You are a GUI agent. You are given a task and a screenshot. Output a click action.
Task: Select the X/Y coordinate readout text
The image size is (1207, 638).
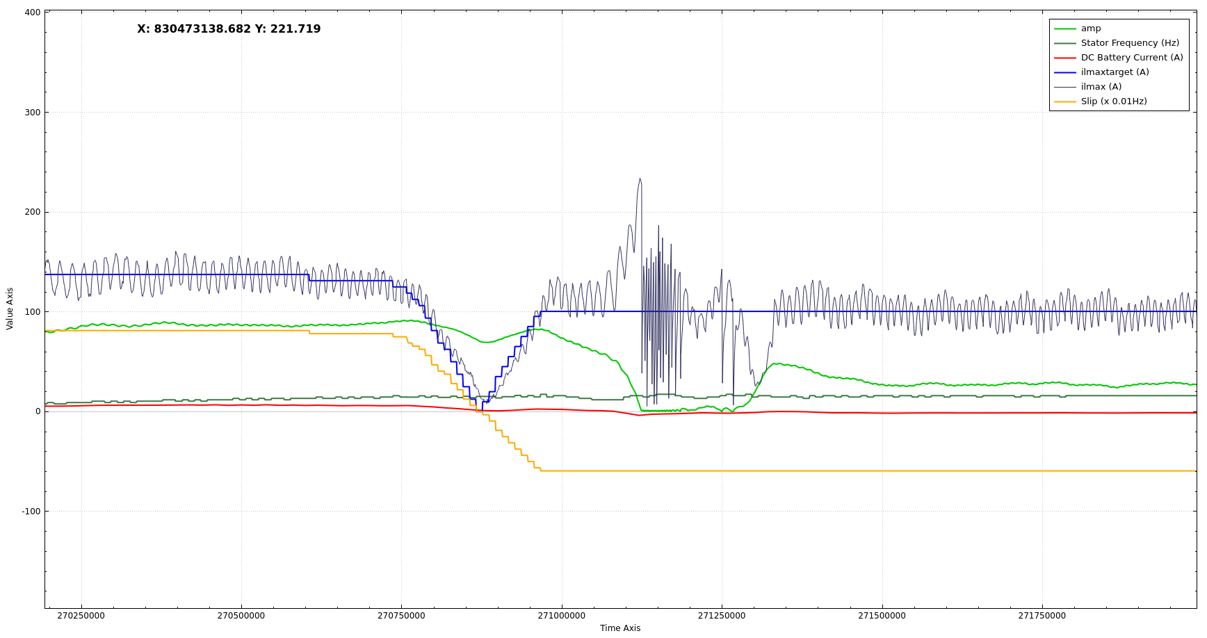click(x=229, y=29)
